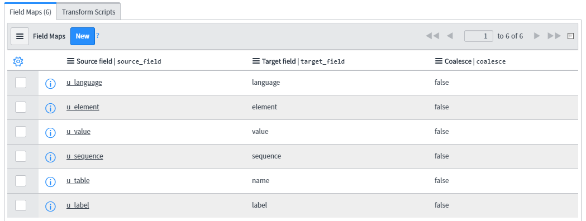Preview the u_table record info icon

[x=50, y=182]
